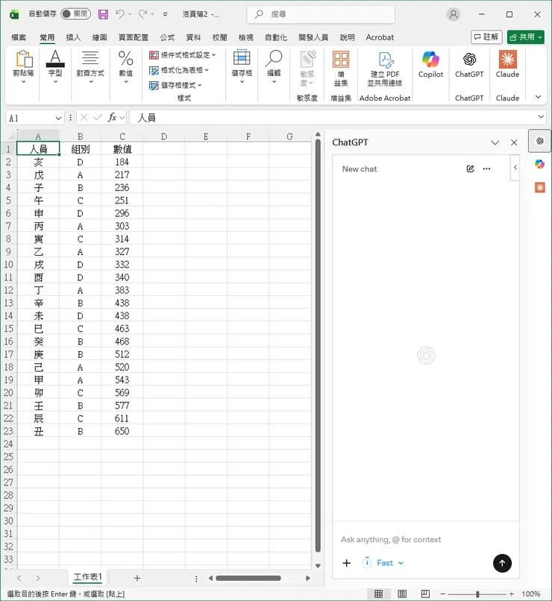
Task: Open Customize Quick Access Toolbar dropdown
Action: point(165,15)
